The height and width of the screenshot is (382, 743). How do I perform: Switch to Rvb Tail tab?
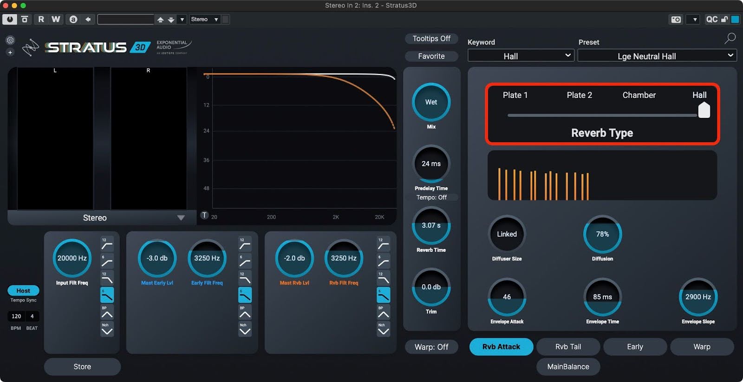(x=568, y=347)
